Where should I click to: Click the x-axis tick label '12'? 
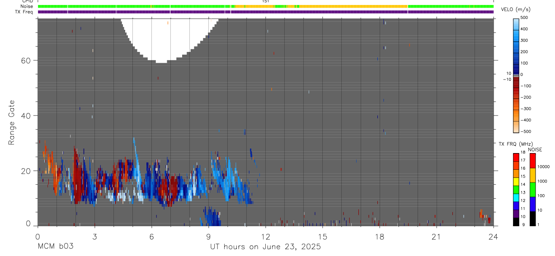(265, 237)
